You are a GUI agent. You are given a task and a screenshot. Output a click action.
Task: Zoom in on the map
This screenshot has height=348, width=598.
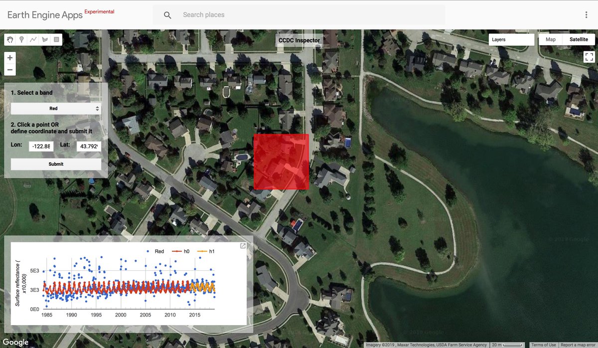(x=10, y=58)
